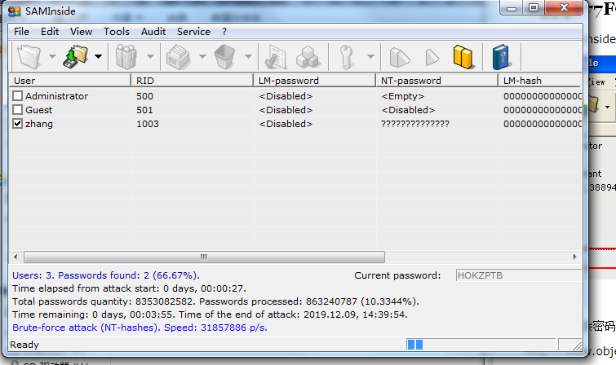Click the Brute-force attack speed status line

(140, 328)
